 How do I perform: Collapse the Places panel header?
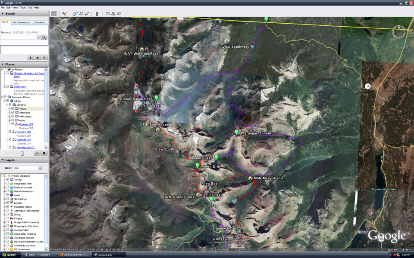click(x=24, y=64)
